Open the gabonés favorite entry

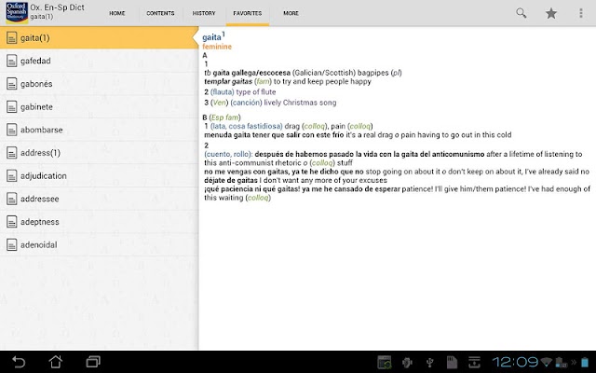click(100, 84)
